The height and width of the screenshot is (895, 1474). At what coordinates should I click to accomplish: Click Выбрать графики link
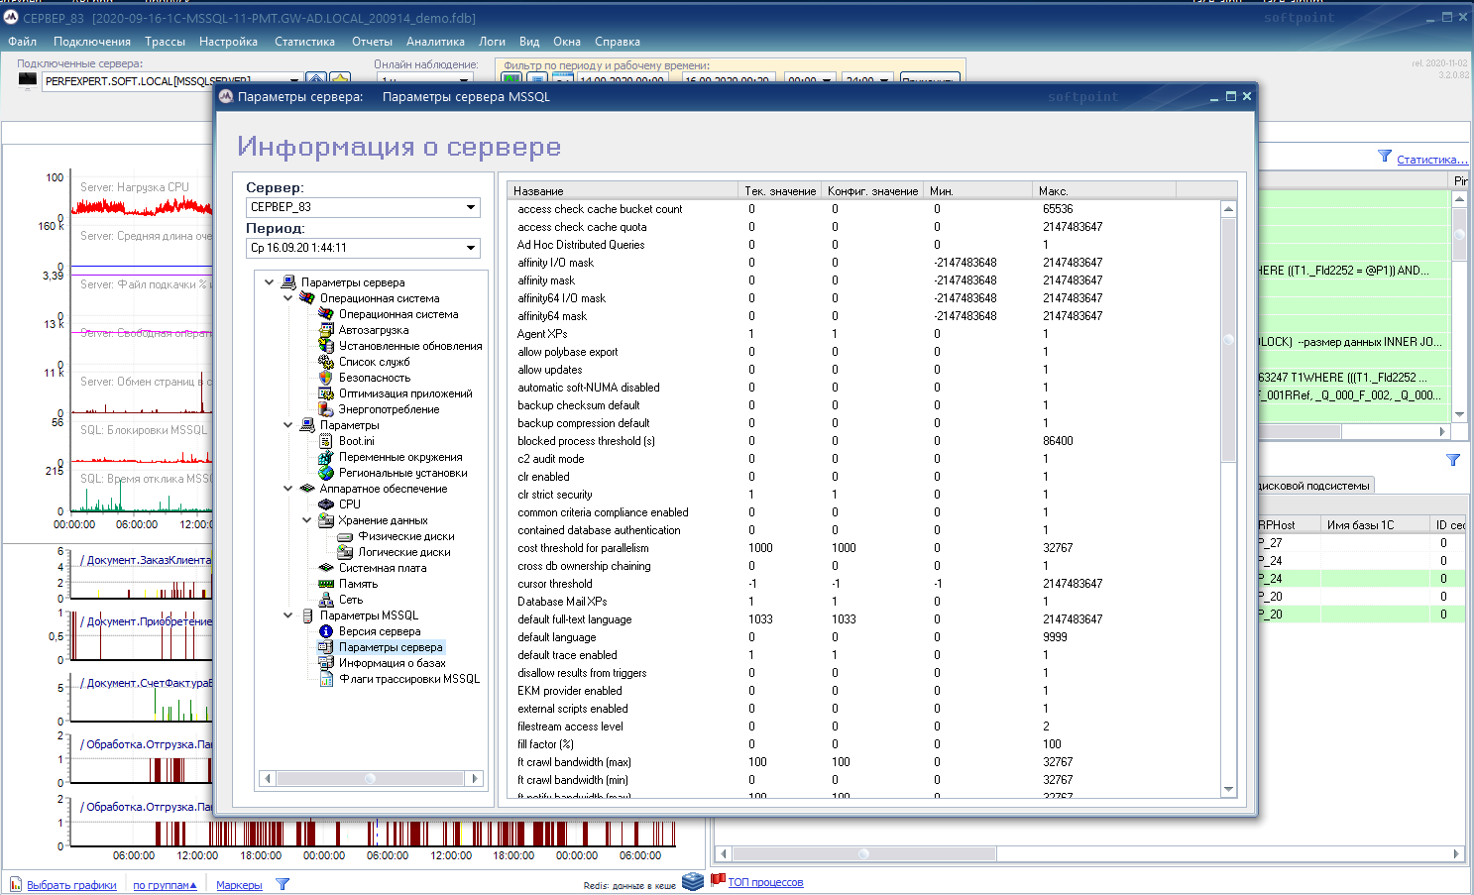pyautogui.click(x=71, y=885)
